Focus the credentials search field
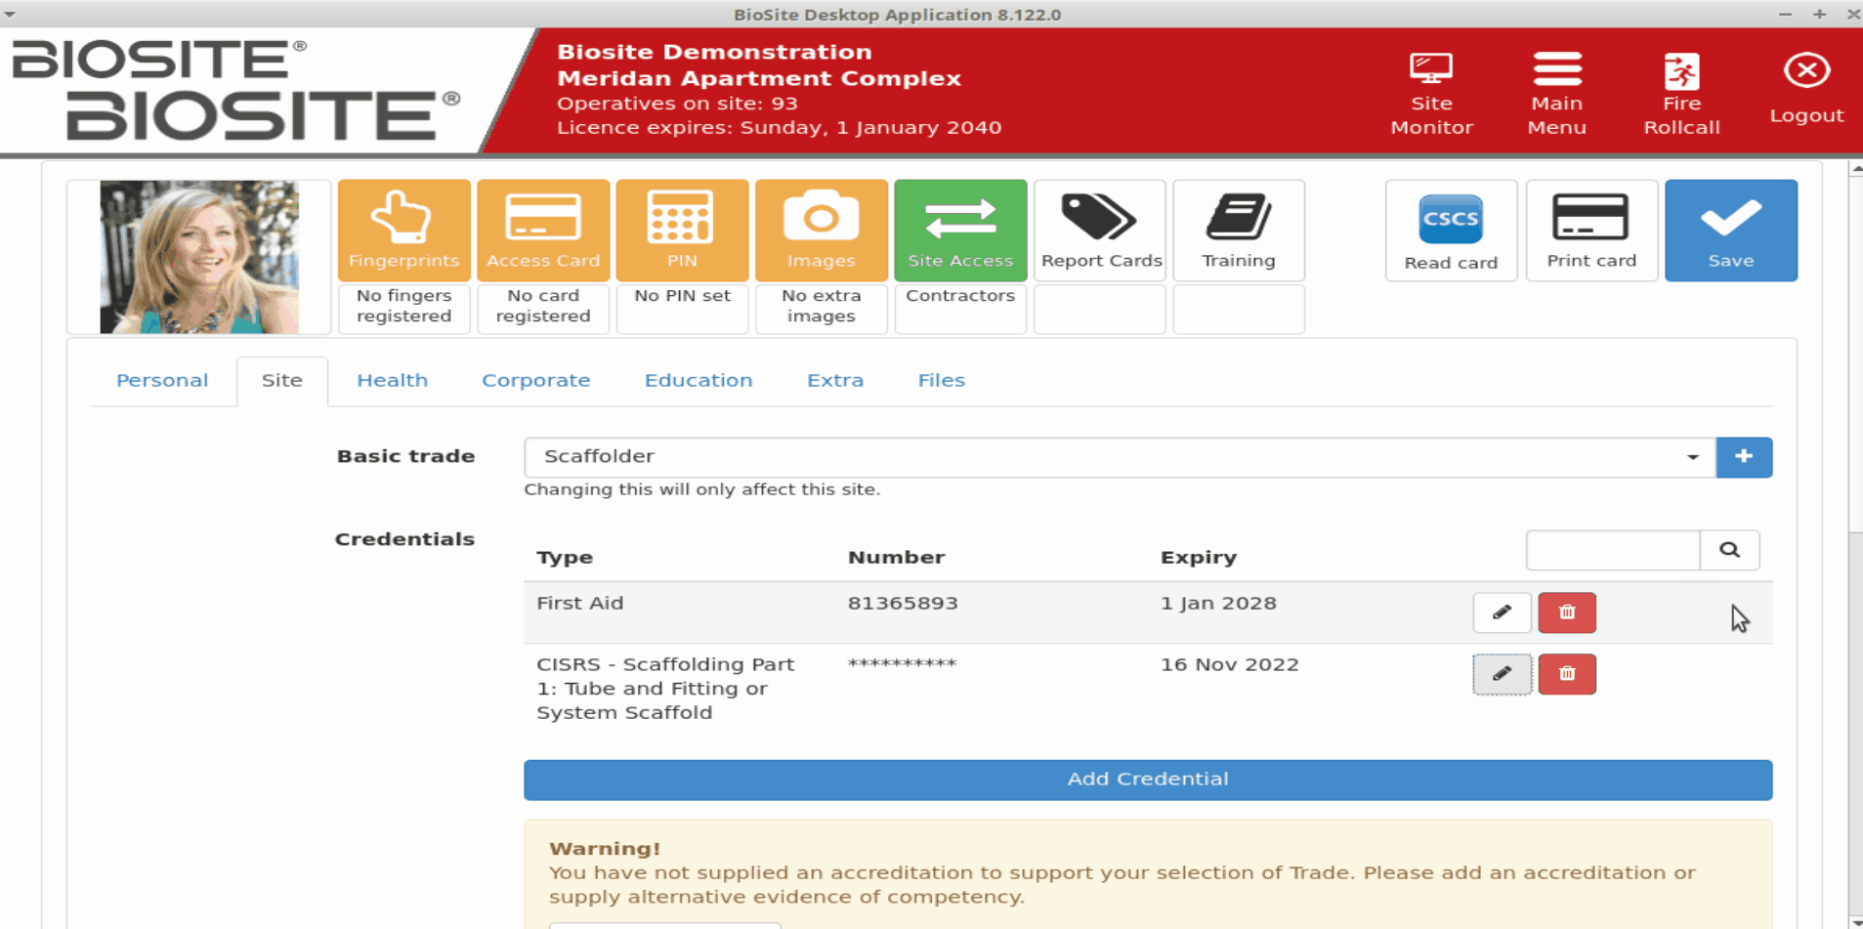Screen dimensions: 1863x929 [x=1613, y=550]
